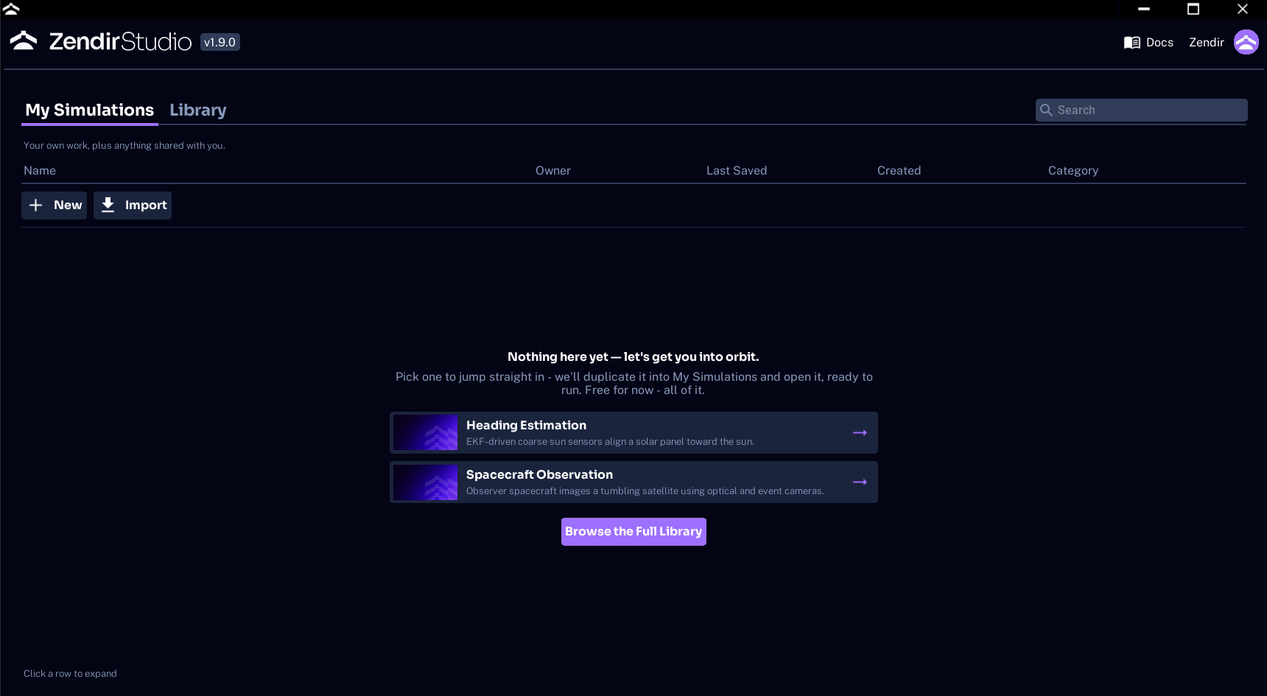1267x696 pixels.
Task: Switch to the Library tab
Action: tap(198, 110)
